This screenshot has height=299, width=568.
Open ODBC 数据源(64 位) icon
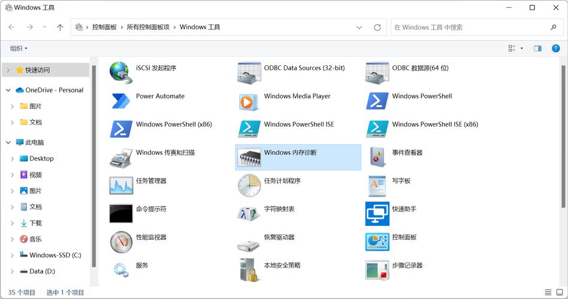(x=377, y=72)
